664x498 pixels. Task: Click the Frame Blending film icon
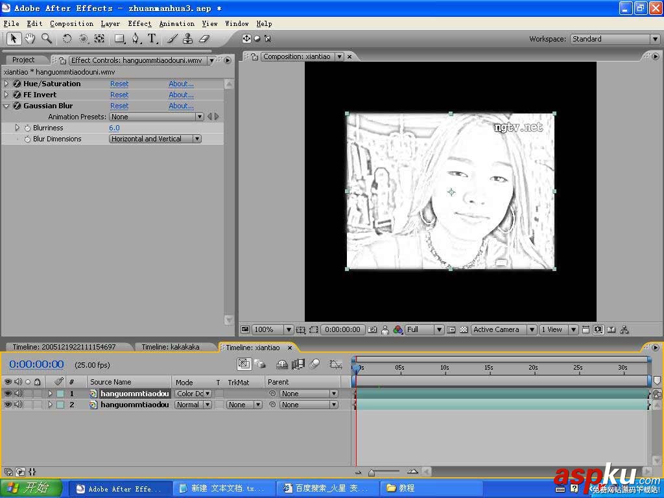298,364
